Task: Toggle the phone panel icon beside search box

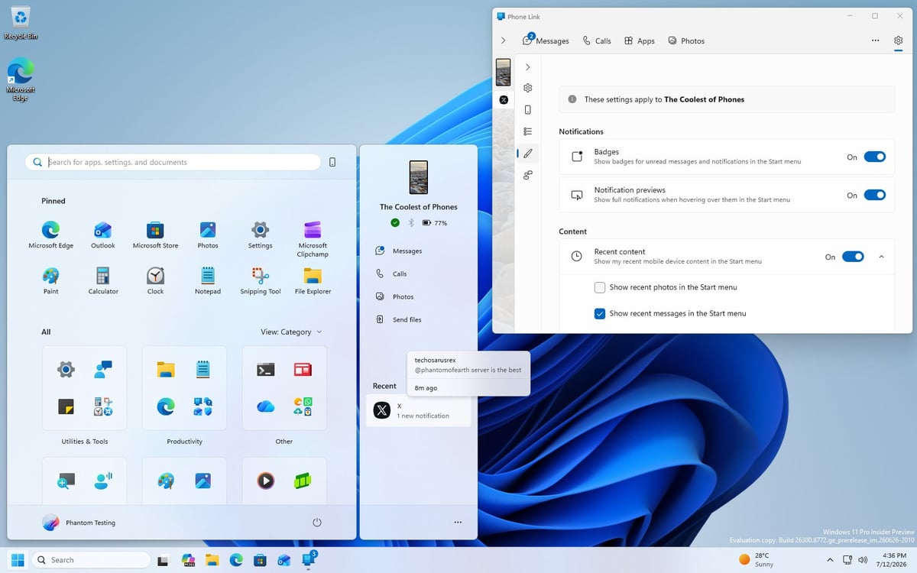Action: click(332, 162)
